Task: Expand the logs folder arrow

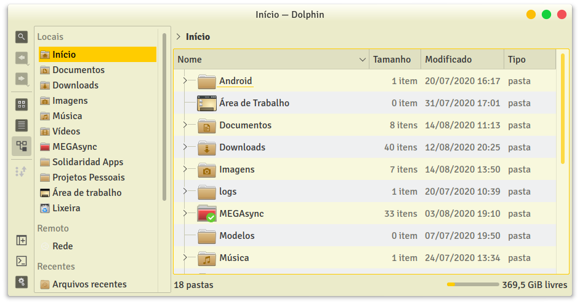Action: click(x=185, y=191)
